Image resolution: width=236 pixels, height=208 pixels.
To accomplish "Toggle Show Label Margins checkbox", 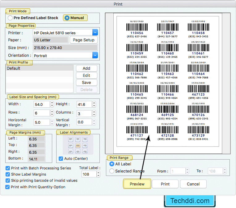I will click(x=7, y=174).
